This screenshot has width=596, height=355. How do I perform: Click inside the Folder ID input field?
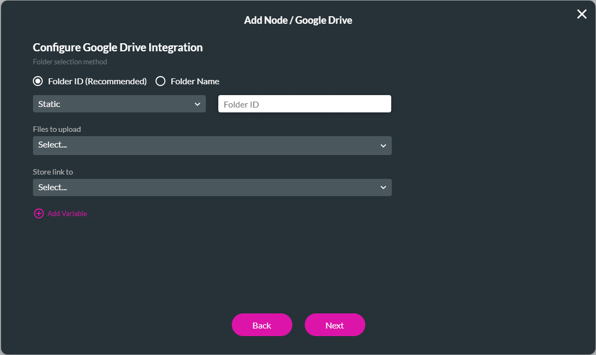pos(304,103)
